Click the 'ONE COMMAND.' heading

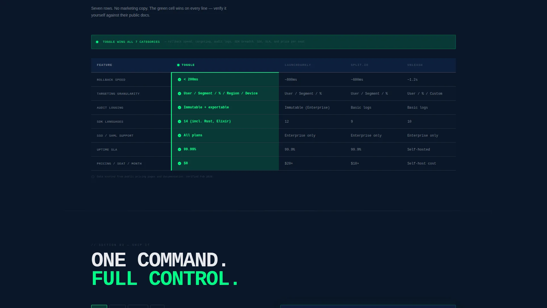[x=159, y=260]
